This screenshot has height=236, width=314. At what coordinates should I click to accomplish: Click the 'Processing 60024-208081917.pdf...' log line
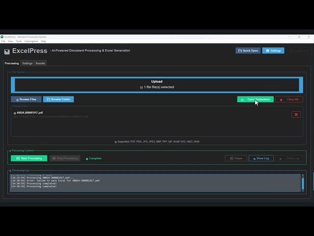(43, 177)
